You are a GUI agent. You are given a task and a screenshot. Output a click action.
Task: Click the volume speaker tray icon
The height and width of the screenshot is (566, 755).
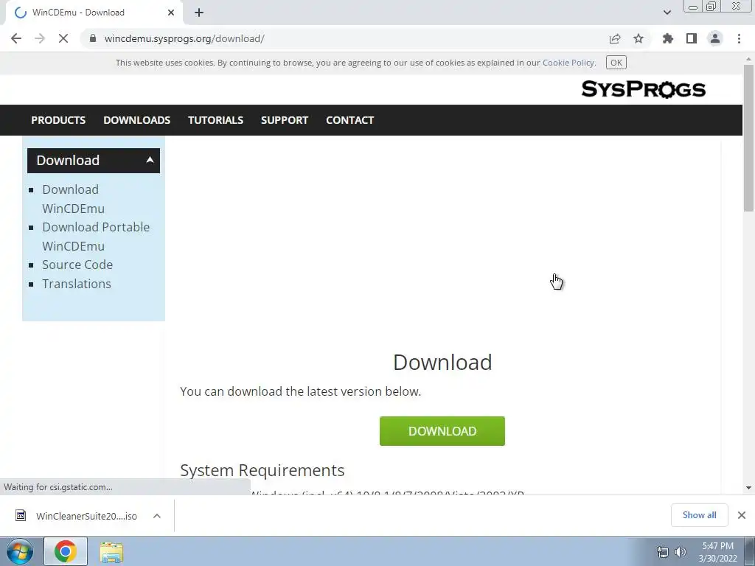[681, 552]
